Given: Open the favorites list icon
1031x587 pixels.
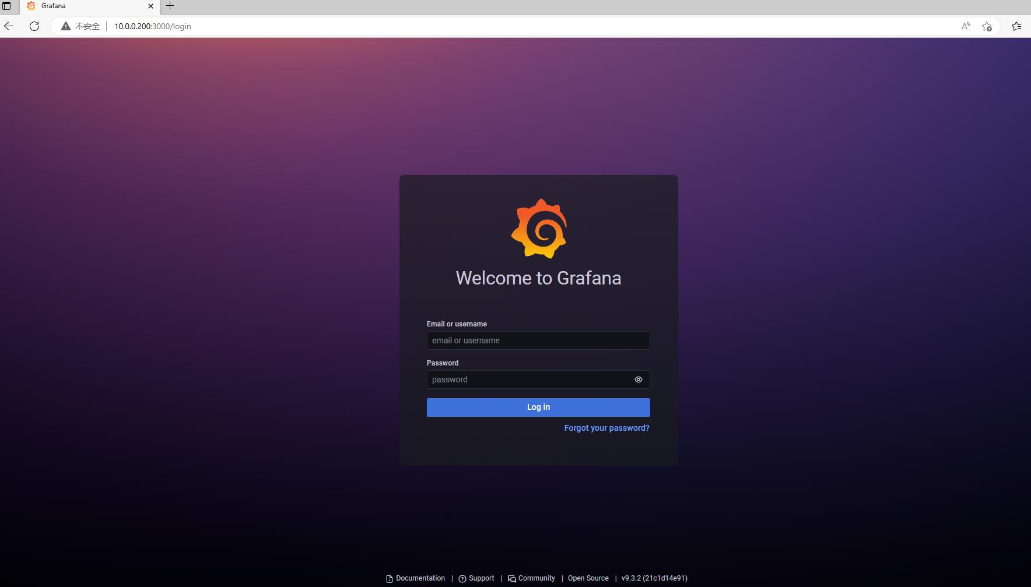Looking at the screenshot, I should click(1016, 26).
